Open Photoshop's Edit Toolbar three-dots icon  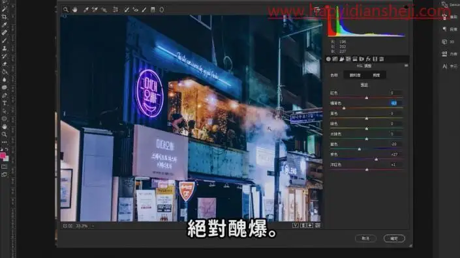coord(5,142)
